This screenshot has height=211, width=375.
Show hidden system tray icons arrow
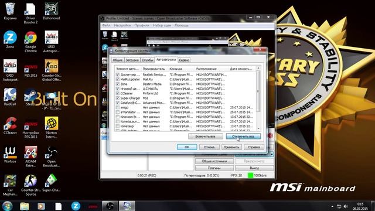[332, 206]
